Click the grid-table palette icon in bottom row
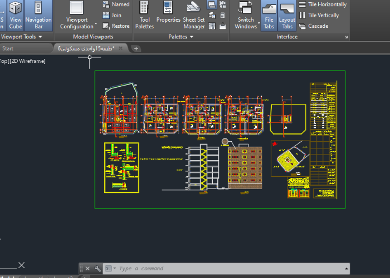 coord(212,26)
